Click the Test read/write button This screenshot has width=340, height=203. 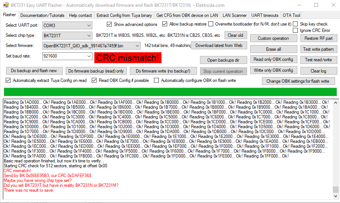click(318, 60)
